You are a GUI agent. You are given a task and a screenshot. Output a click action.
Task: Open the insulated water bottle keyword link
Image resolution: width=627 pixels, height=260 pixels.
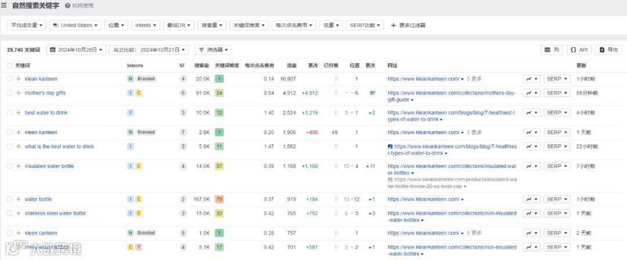pos(49,166)
